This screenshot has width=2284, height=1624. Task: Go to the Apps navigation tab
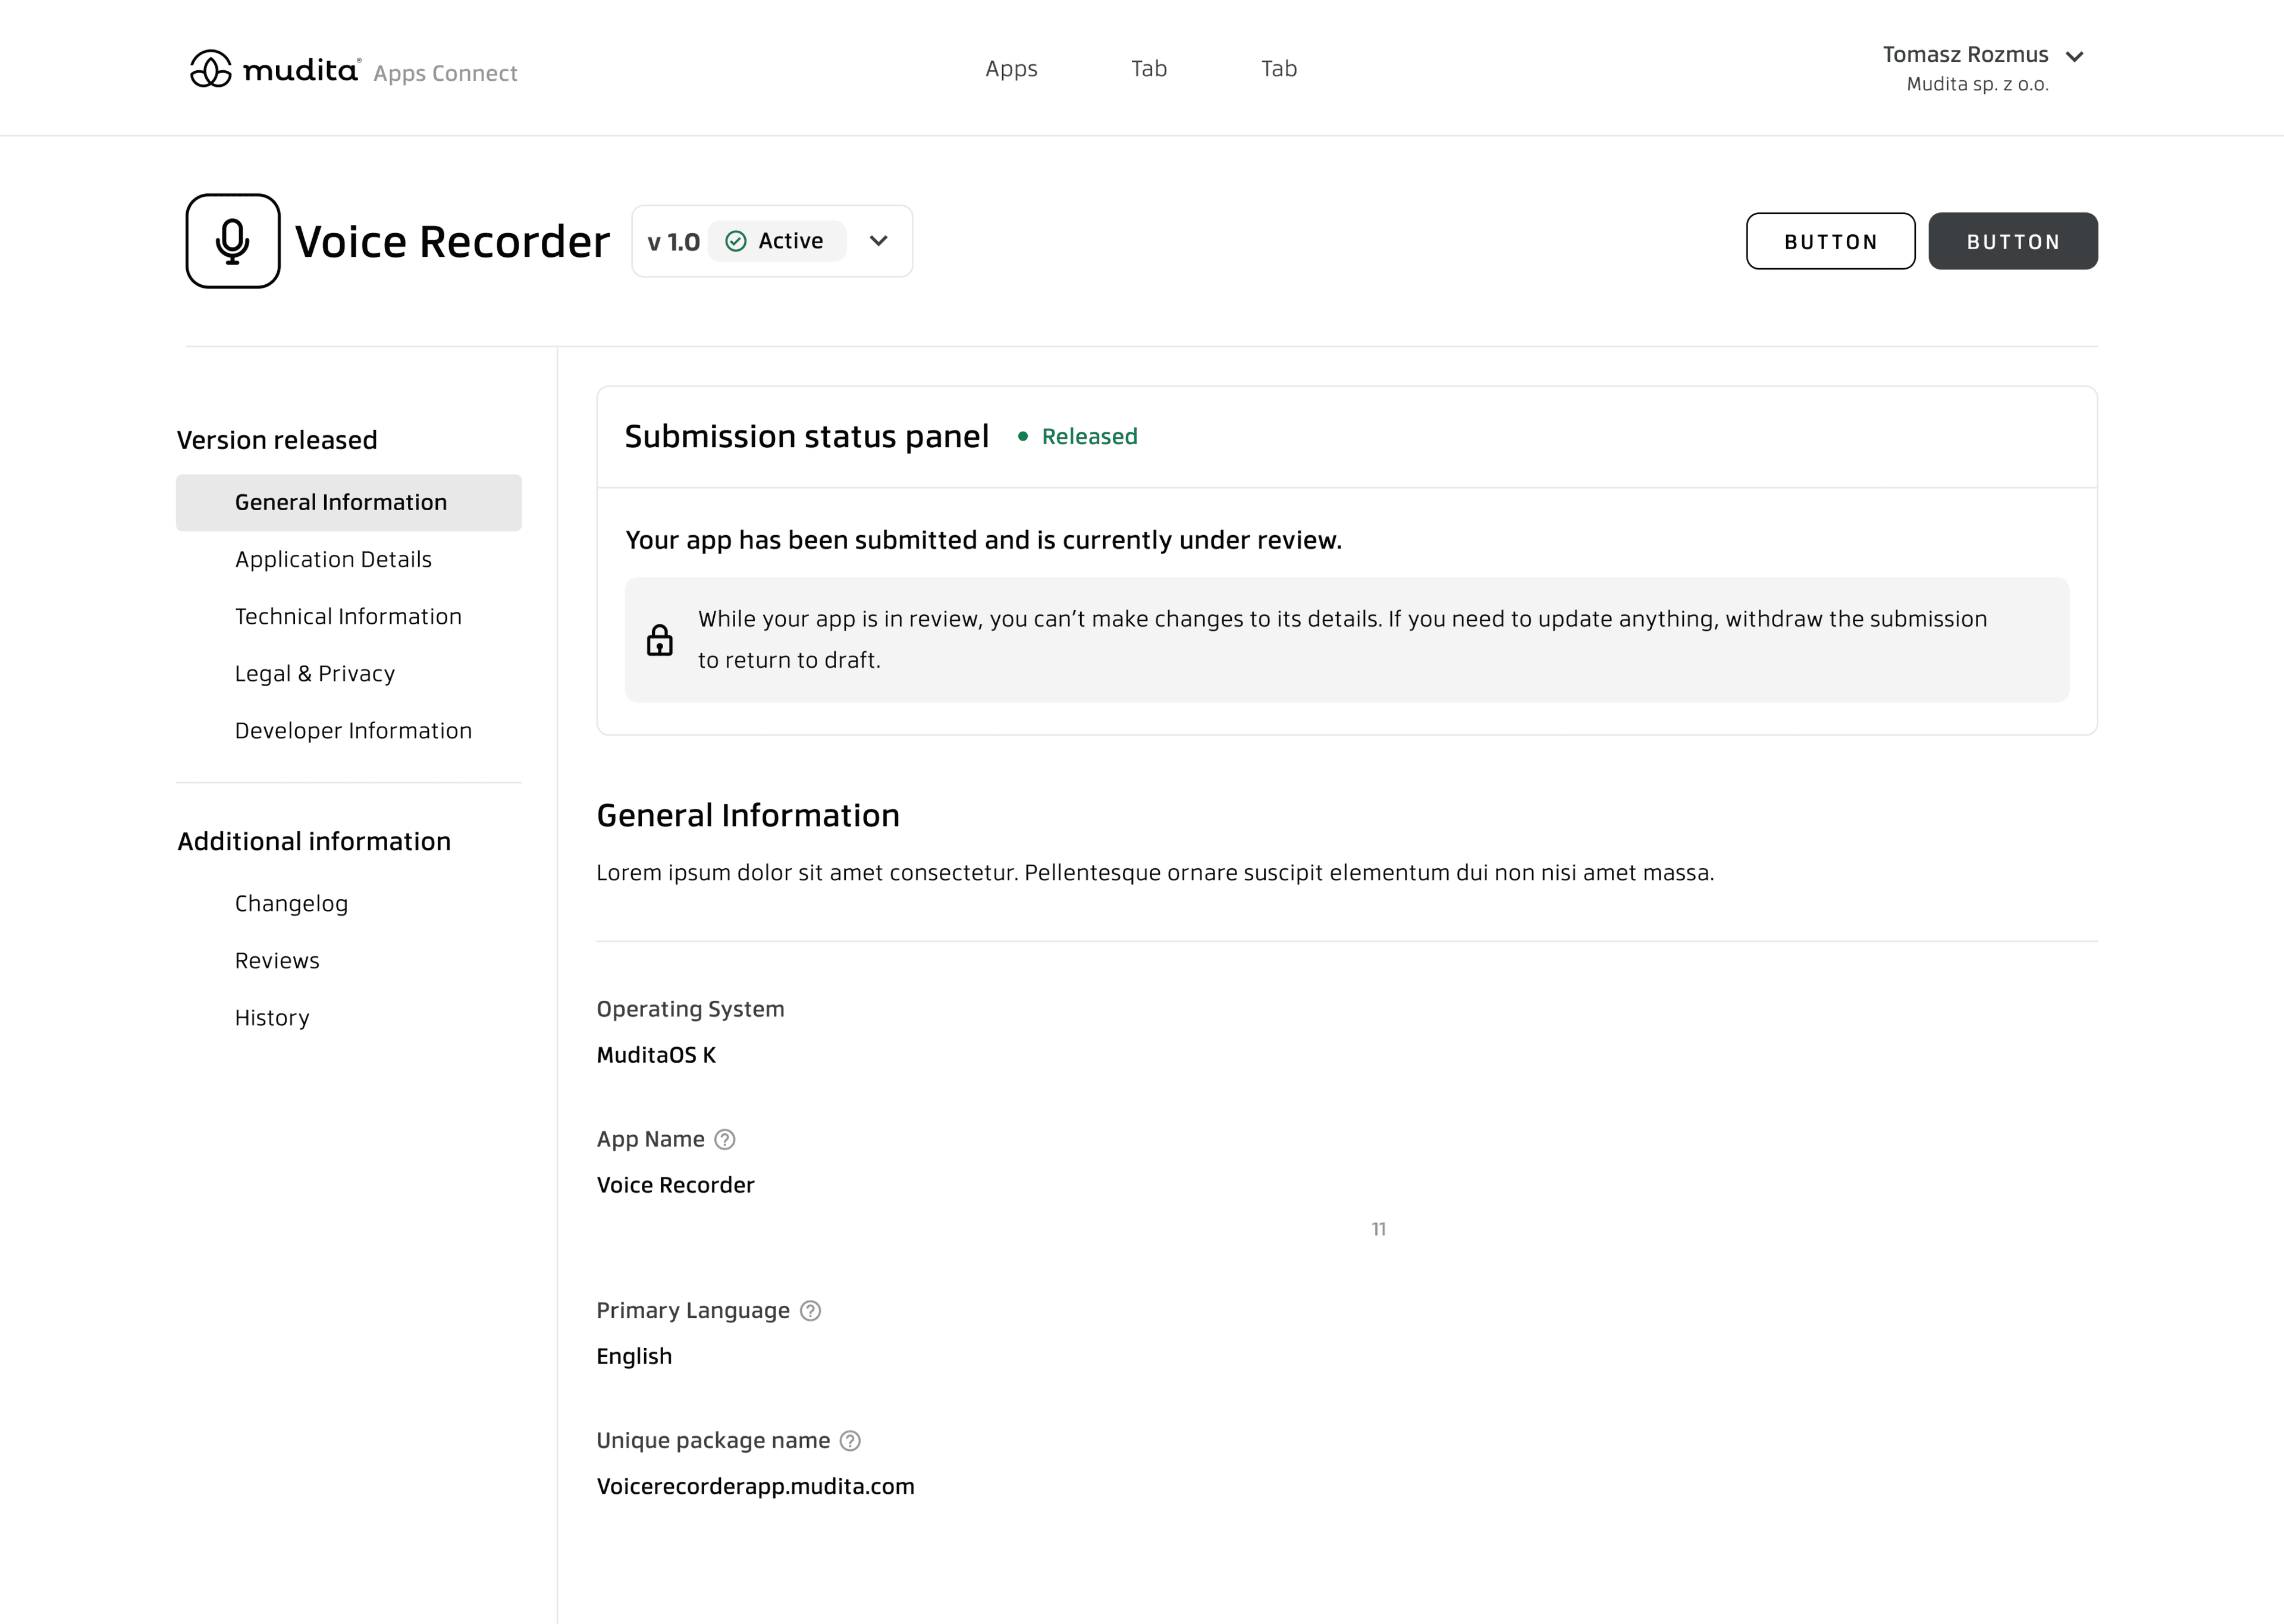[1011, 69]
